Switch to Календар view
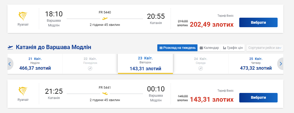The width and height of the screenshot is (294, 113). [x=209, y=48]
